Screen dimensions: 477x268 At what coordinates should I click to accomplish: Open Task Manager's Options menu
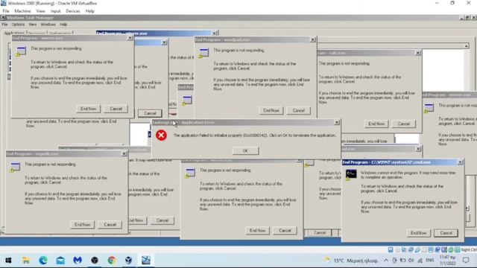pos(18,25)
